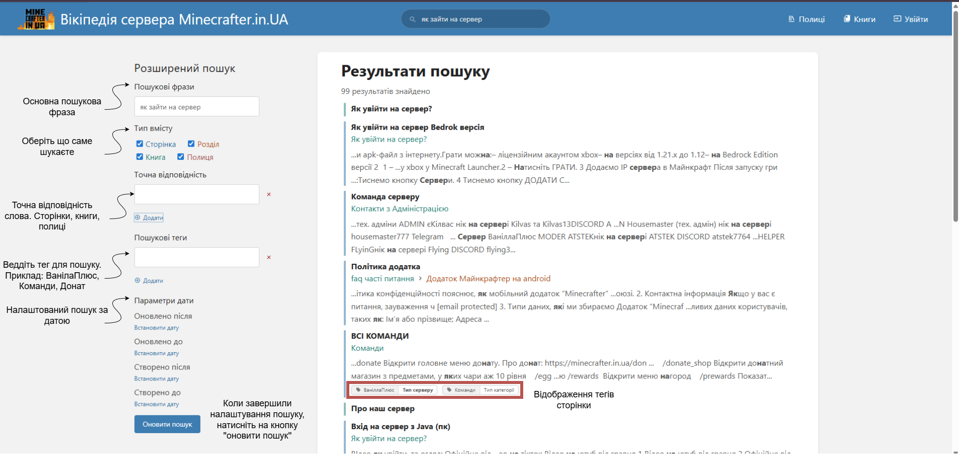
Task: Add another exact match field via Додати
Action: 149,218
